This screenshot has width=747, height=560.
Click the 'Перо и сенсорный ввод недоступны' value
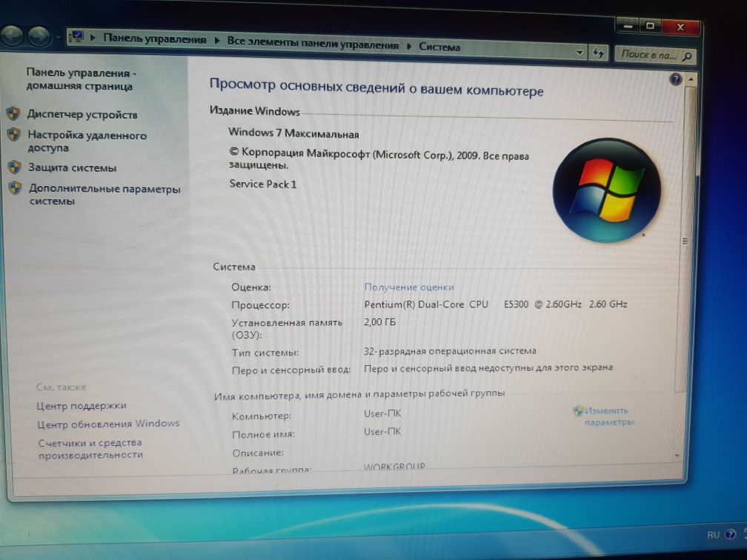[488, 368]
